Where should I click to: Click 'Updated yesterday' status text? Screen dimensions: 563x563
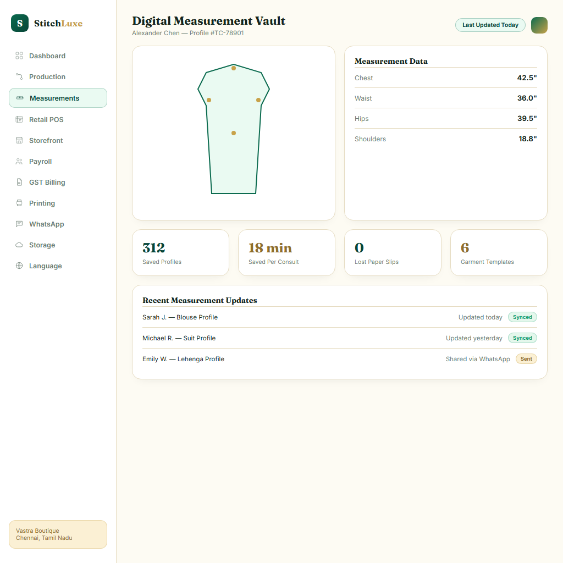[474, 338]
